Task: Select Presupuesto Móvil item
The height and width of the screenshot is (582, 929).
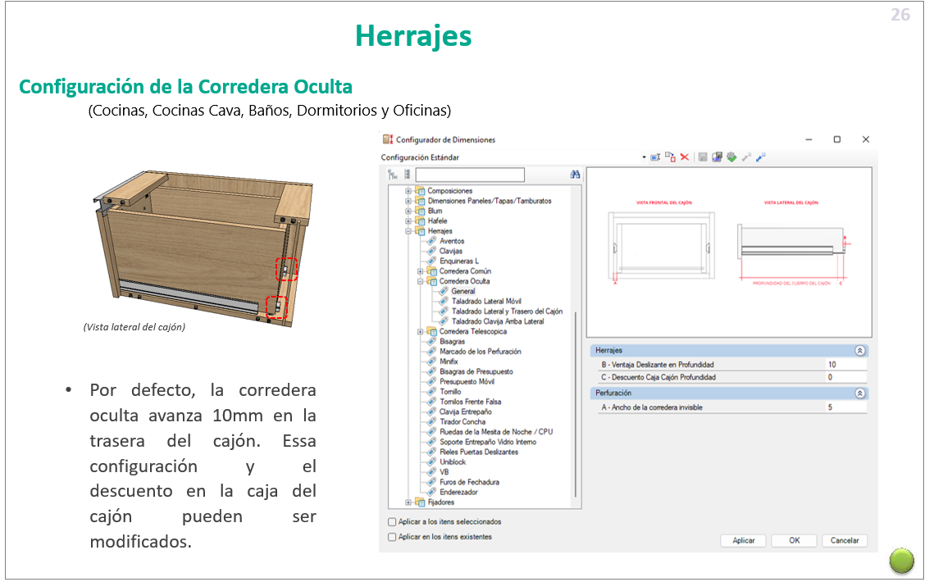Action: pyautogui.click(x=467, y=382)
